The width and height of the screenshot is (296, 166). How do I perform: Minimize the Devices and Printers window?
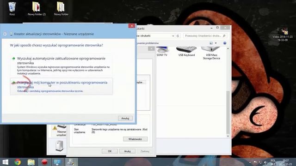211,28
